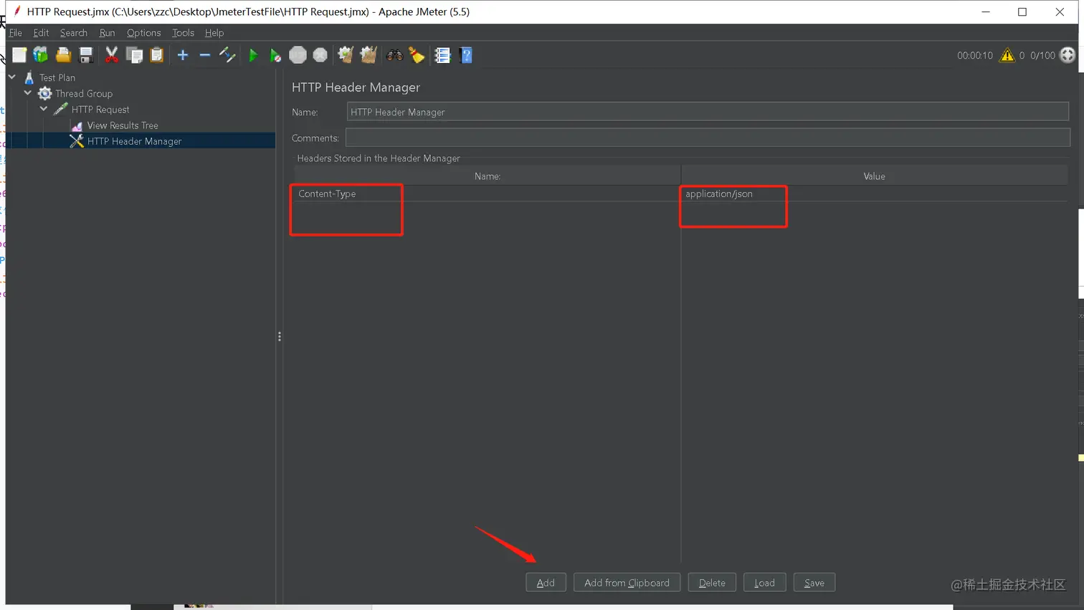Maximize the JMeter window
Image resolution: width=1084 pixels, height=610 pixels.
pyautogui.click(x=1022, y=11)
